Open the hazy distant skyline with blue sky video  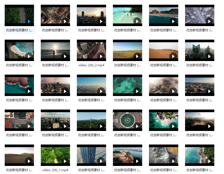[x=91, y=85]
